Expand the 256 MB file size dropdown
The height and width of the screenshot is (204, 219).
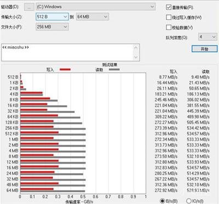click(52, 27)
